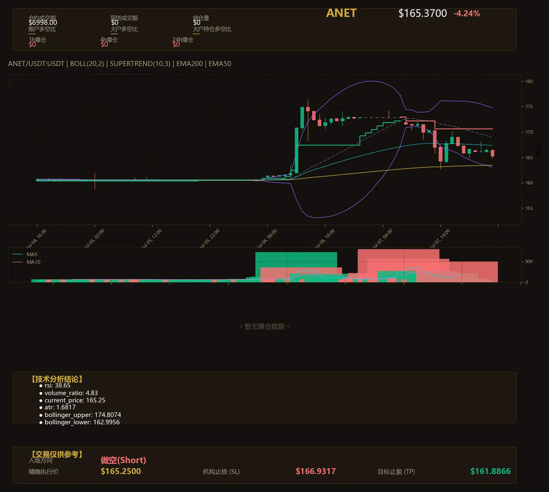Image resolution: width=549 pixels, height=492 pixels.
Task: Click the Price axis title
Action: tap(538, 150)
